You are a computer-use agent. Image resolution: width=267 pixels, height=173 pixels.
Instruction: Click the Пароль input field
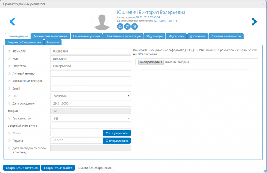77,140
